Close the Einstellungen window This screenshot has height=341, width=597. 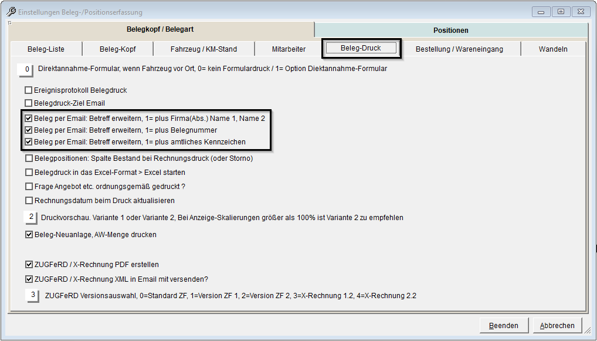581,12
